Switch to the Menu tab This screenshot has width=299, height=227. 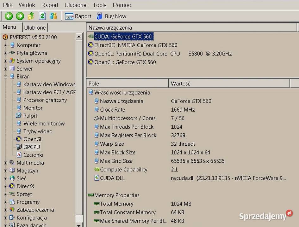9,27
